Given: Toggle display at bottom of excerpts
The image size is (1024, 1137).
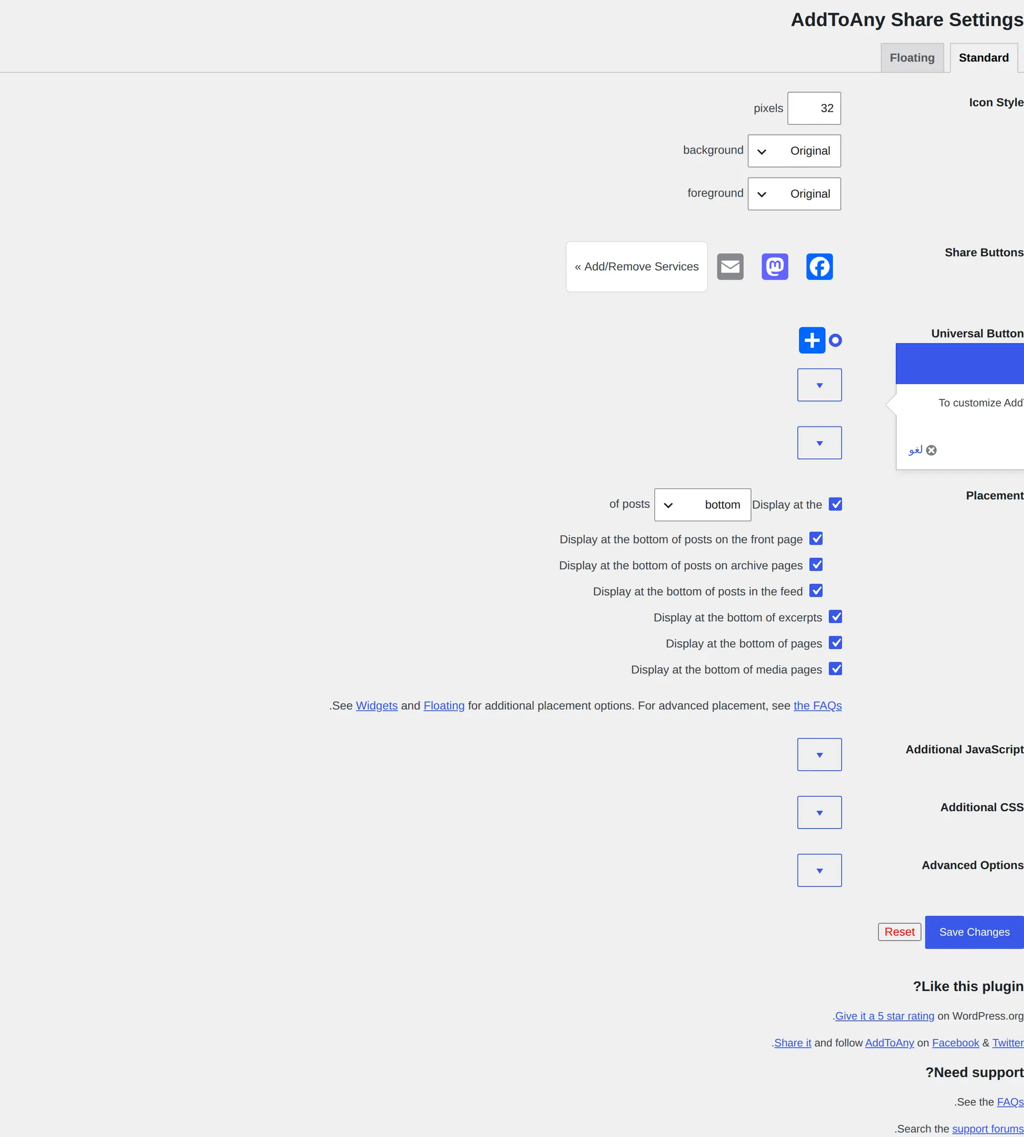Looking at the screenshot, I should point(836,617).
